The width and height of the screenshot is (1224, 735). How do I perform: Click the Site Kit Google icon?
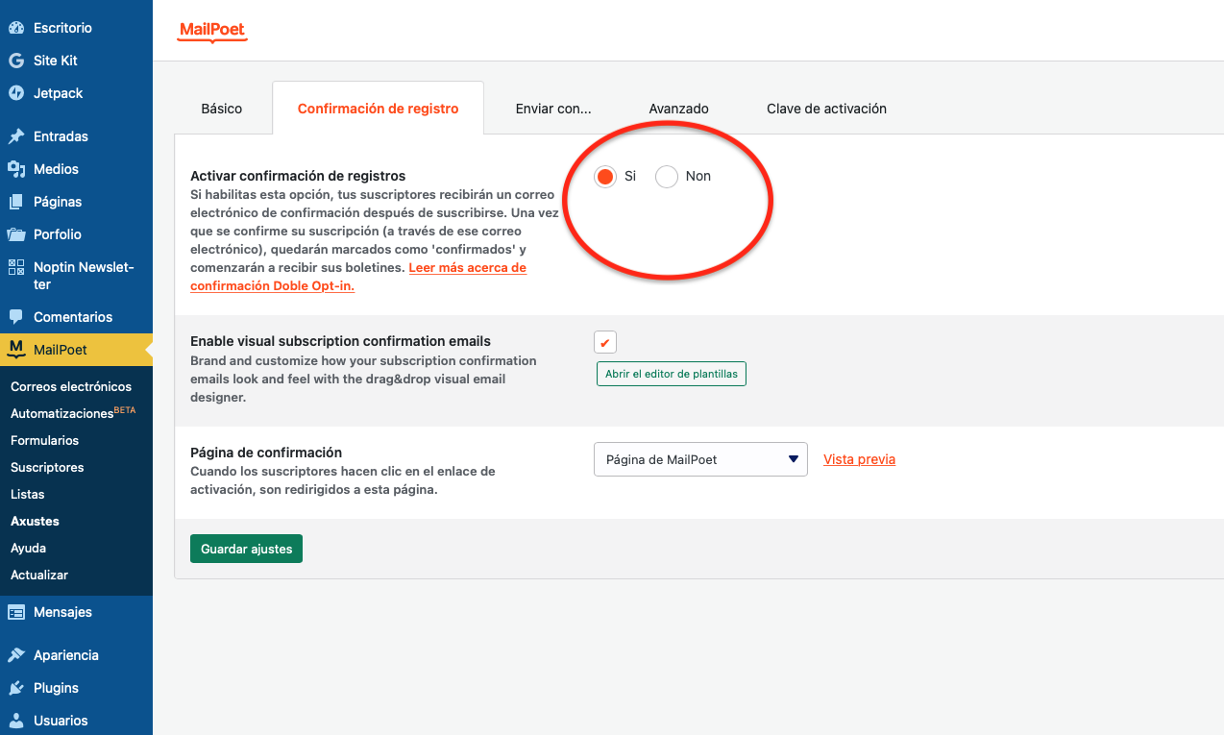pyautogui.click(x=15, y=61)
